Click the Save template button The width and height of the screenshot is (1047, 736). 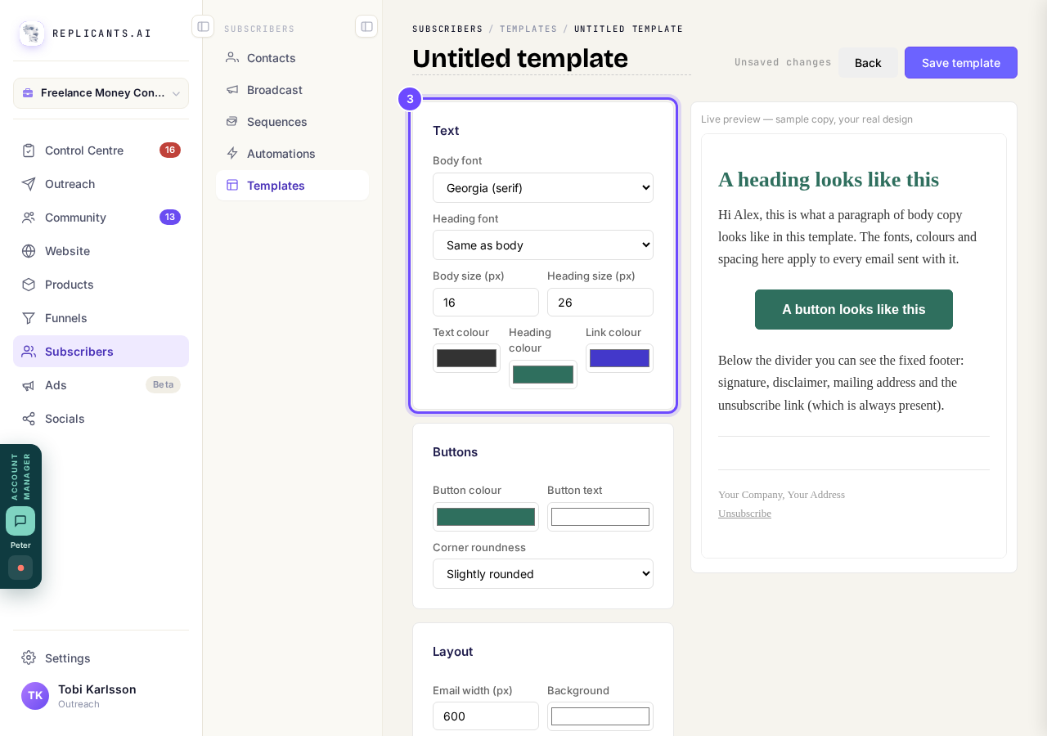961,62
